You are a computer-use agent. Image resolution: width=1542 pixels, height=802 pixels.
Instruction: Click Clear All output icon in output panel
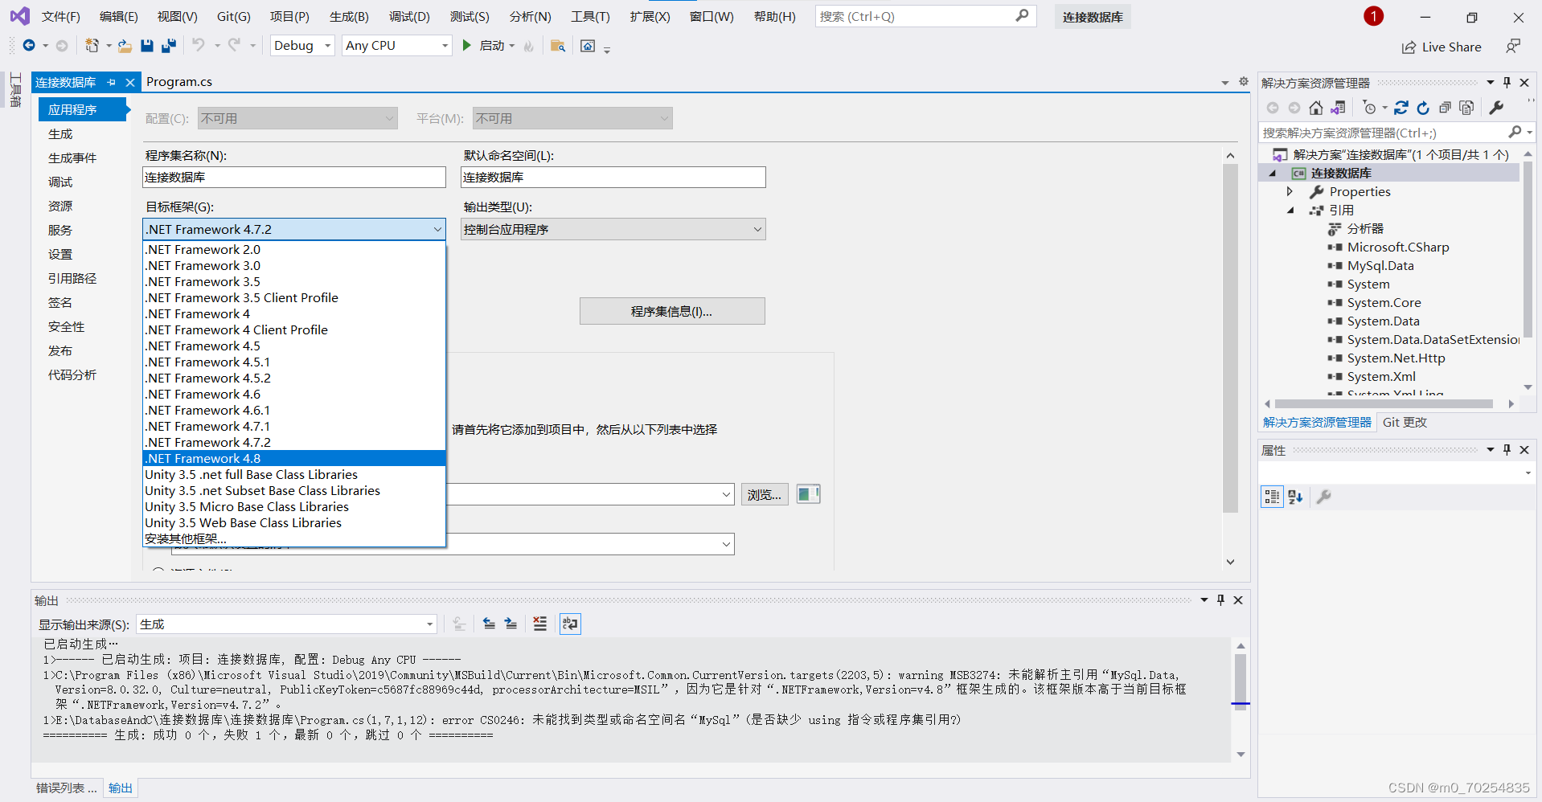tap(539, 624)
